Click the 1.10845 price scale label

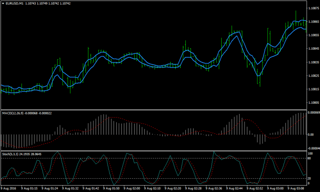[x=313, y=48]
